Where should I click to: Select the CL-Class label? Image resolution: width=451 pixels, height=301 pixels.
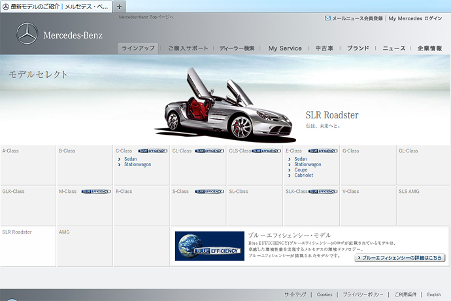coord(182,151)
